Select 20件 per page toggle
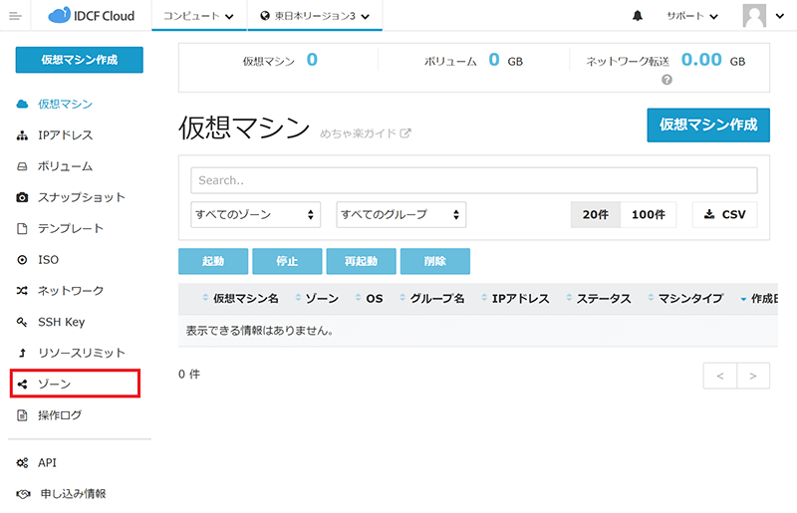 point(595,214)
